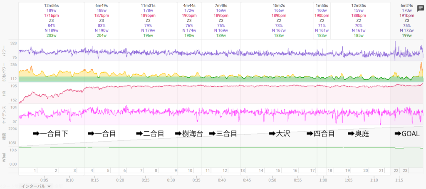Click the 204w green power value

pos(102,36)
